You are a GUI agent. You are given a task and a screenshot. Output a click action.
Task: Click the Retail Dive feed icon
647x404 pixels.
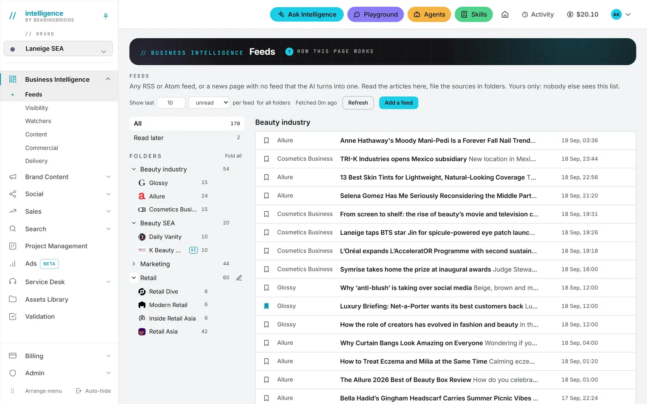(142, 292)
